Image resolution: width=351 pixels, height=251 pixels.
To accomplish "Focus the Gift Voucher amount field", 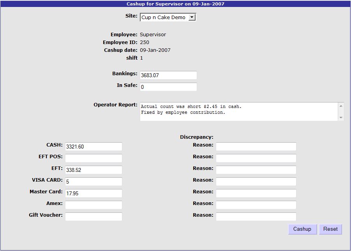I will click(93, 217).
